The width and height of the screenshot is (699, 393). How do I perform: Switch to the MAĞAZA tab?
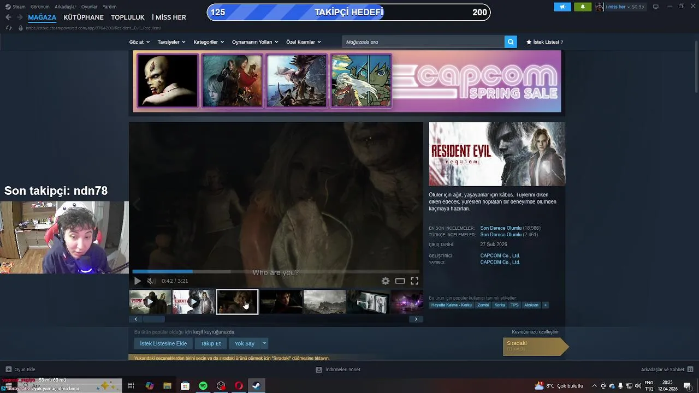(42, 17)
